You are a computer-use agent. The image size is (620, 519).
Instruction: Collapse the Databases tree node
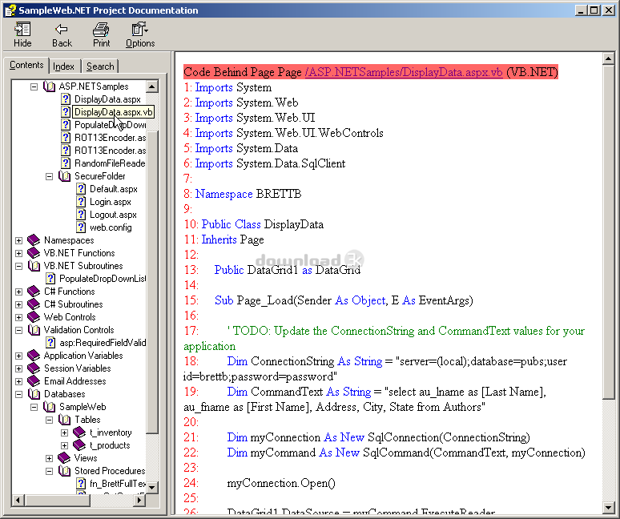click(18, 394)
